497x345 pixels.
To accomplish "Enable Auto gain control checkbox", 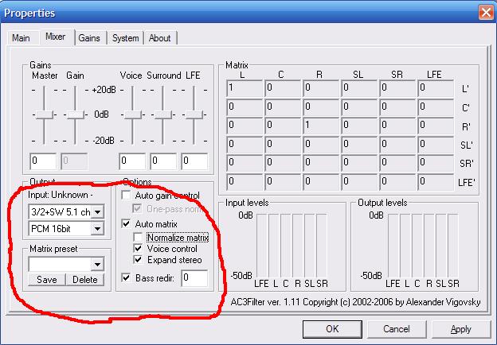I will [x=126, y=195].
